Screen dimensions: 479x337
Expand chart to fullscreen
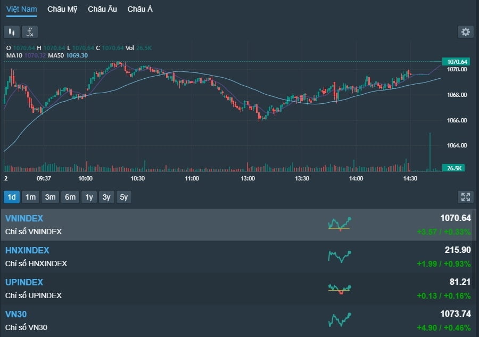tap(465, 197)
